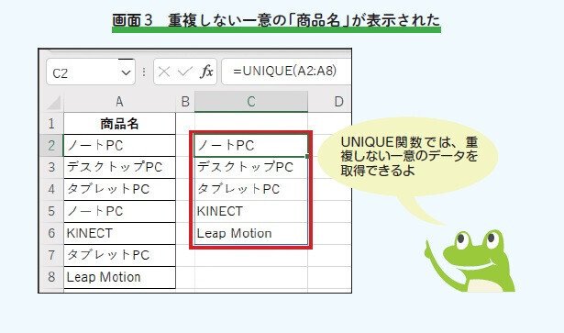Click cell A2 containing ノートPC
The height and width of the screenshot is (333, 564).
point(119,145)
